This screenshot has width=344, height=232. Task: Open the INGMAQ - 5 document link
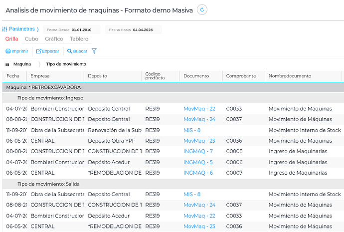[198, 162]
